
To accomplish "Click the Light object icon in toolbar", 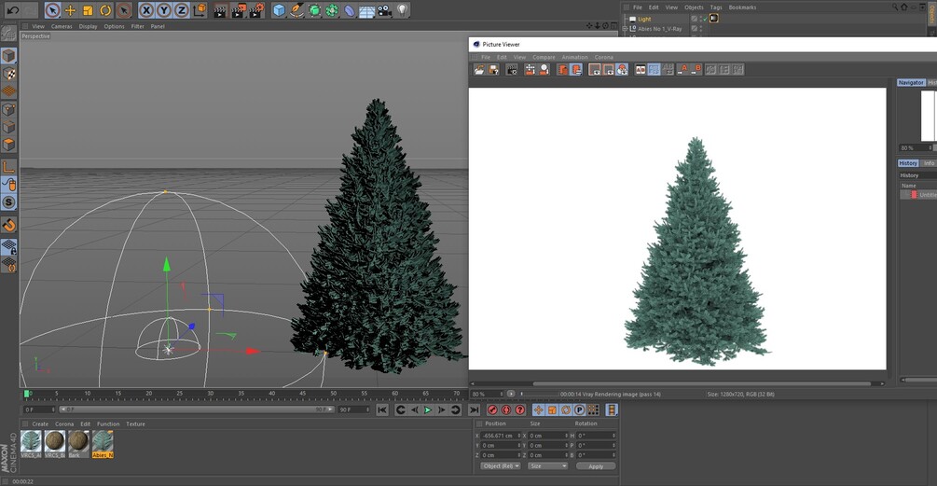I will point(403,10).
